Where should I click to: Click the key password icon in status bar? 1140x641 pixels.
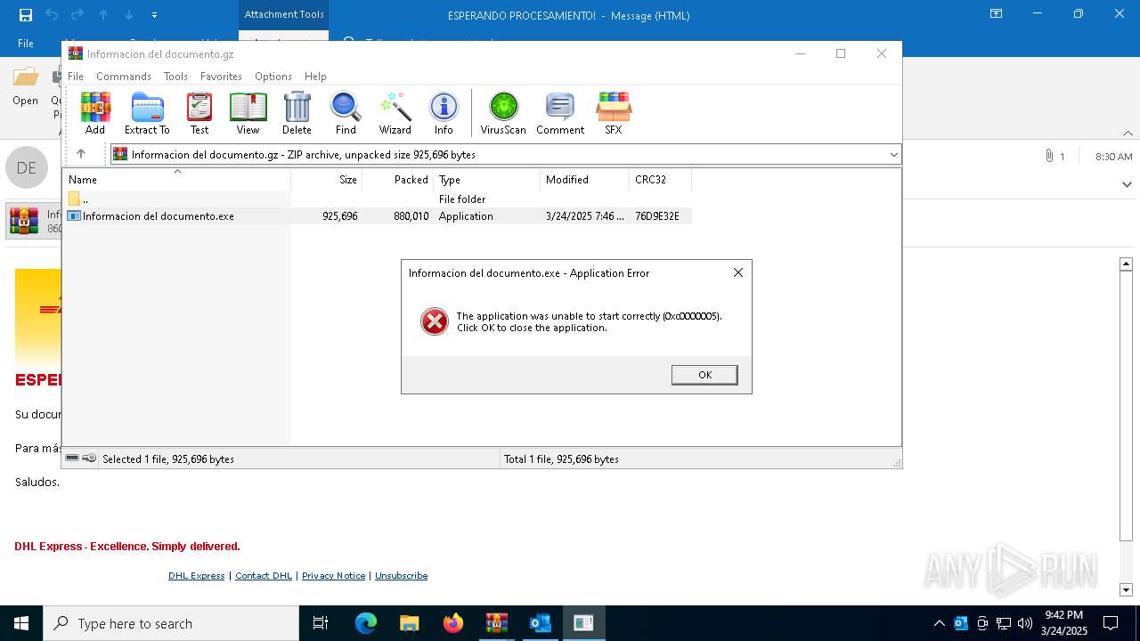point(89,458)
